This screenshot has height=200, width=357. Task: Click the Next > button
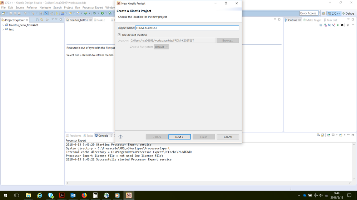point(179,137)
